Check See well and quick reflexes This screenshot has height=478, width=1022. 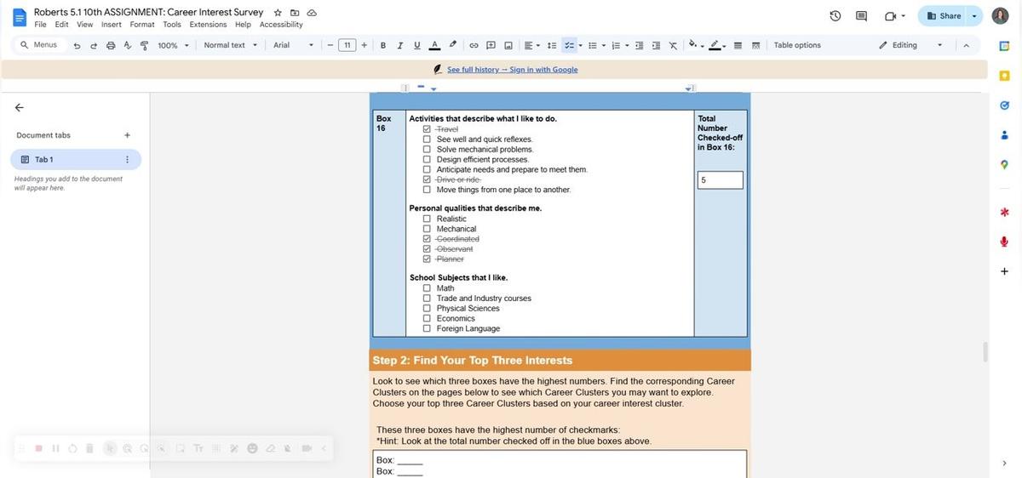tap(427, 139)
